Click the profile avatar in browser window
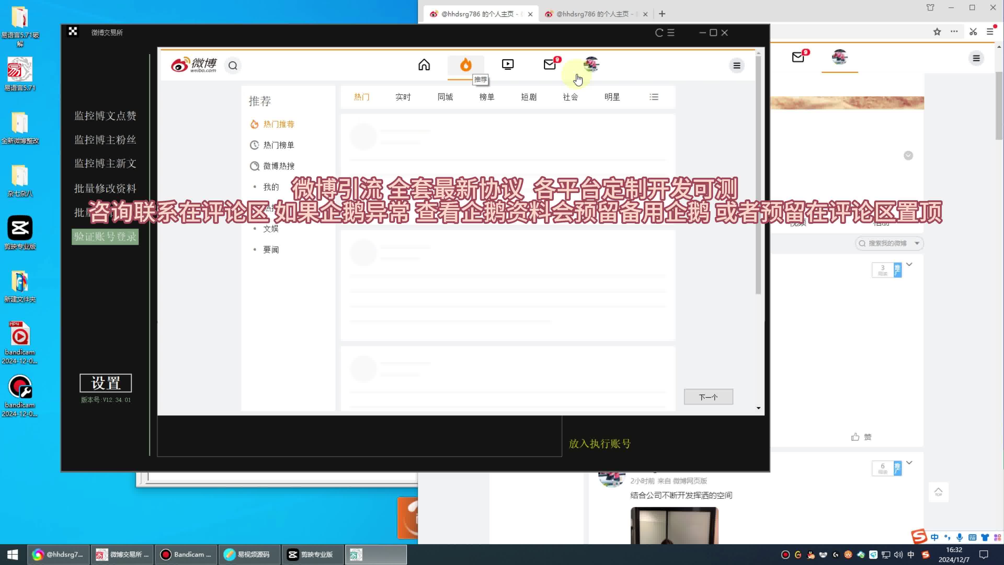 [x=840, y=57]
